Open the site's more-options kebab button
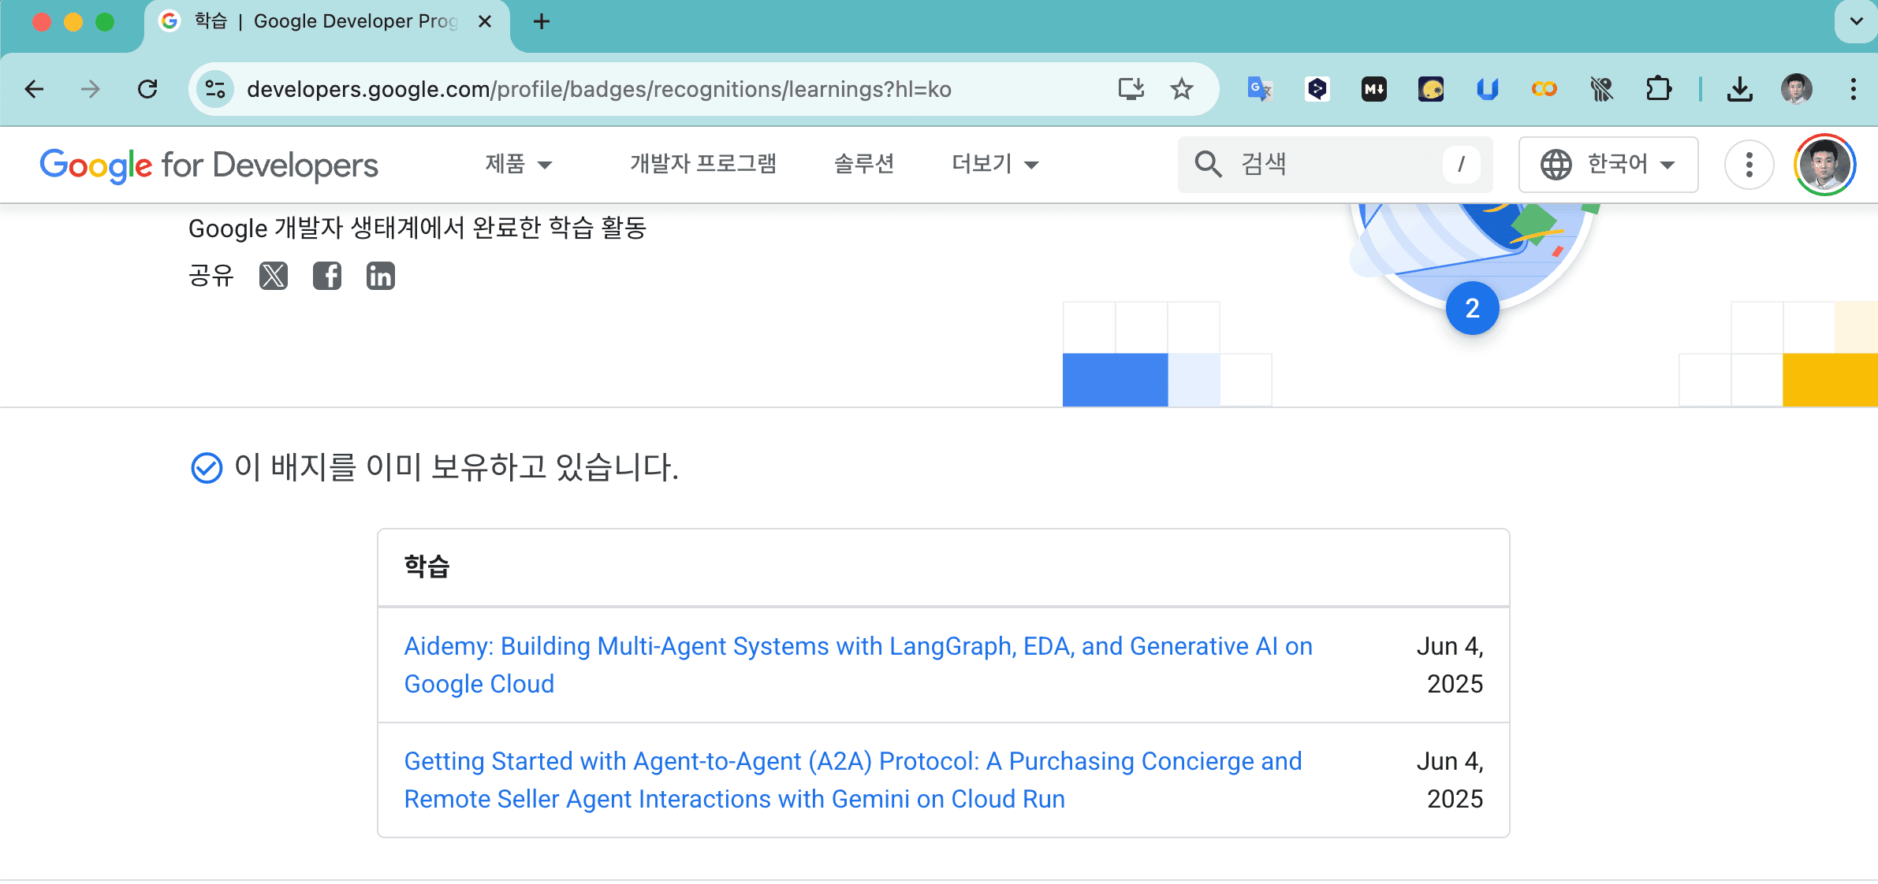This screenshot has width=1878, height=884. coord(1749,165)
